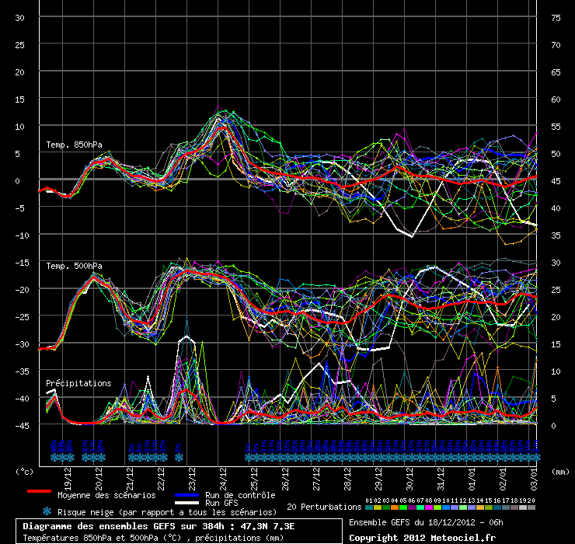The width and height of the screenshot is (575, 544).
Task: Click the 'Précipitations' chart label
Action: pyautogui.click(x=78, y=383)
